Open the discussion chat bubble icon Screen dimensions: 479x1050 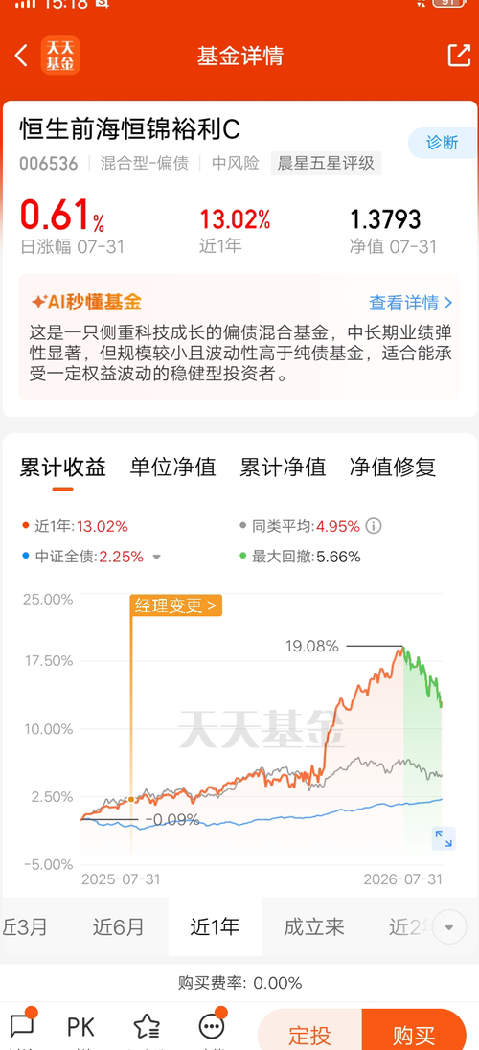tap(22, 1025)
